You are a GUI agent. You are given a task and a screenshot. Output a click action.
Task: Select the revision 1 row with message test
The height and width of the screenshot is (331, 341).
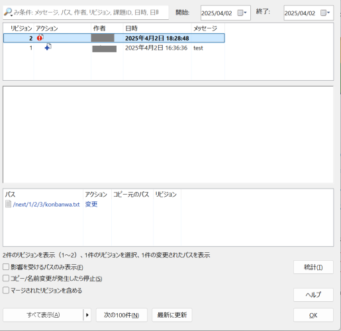tap(114, 48)
